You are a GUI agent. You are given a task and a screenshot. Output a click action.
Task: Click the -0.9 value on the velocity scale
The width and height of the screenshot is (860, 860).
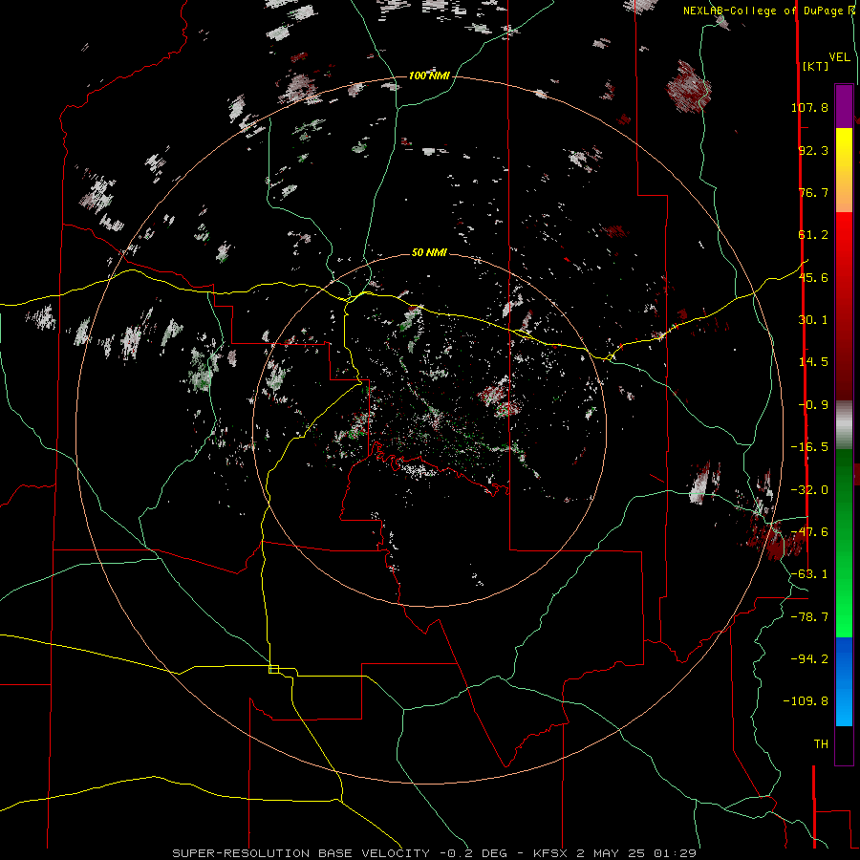(x=813, y=405)
